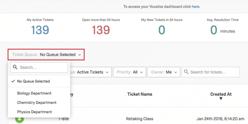Click the magnifier icon in queue search
The image size is (248, 124).
[15, 67]
